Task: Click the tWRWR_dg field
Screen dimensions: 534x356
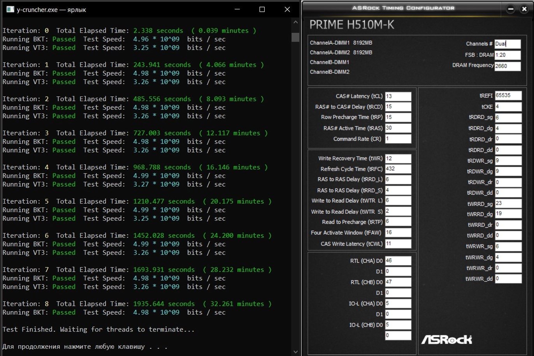Action: click(x=508, y=257)
